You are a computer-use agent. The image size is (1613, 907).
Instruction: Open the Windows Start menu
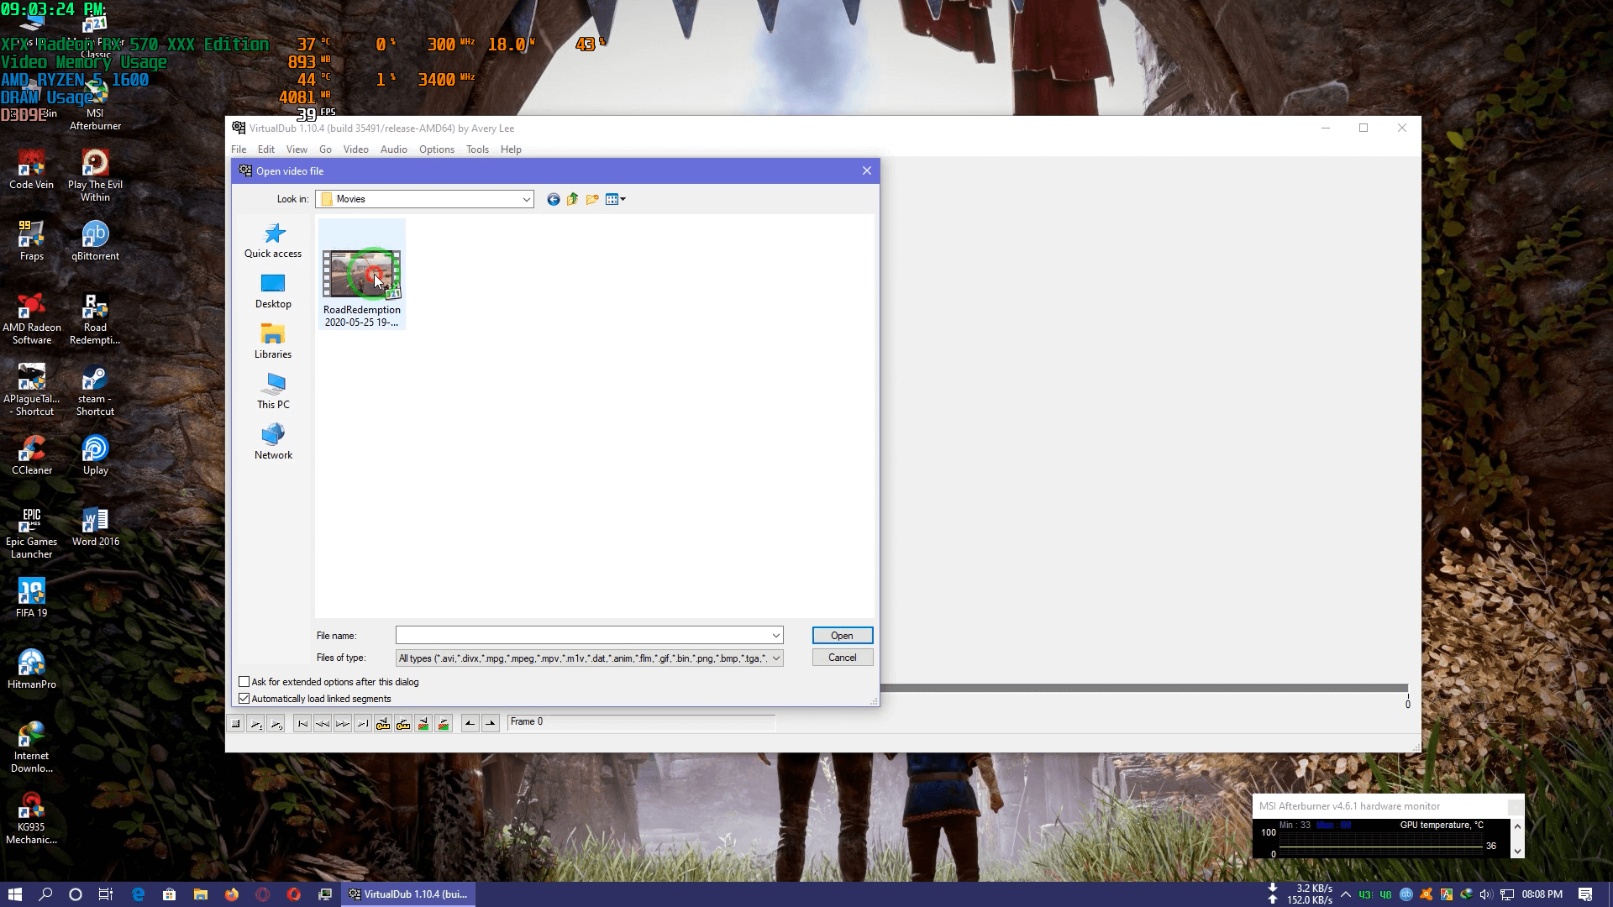click(x=14, y=894)
